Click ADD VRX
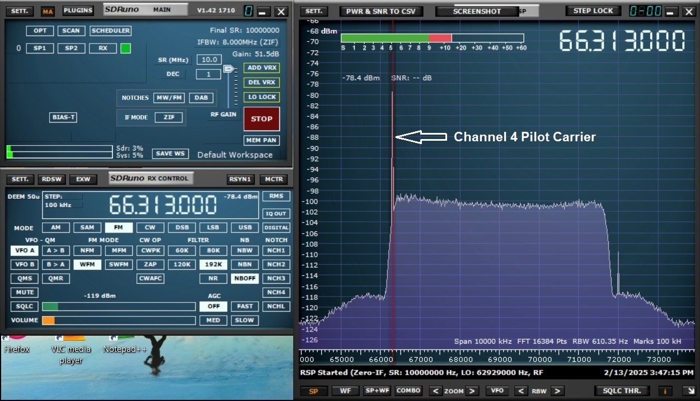700x401 pixels. coord(262,68)
